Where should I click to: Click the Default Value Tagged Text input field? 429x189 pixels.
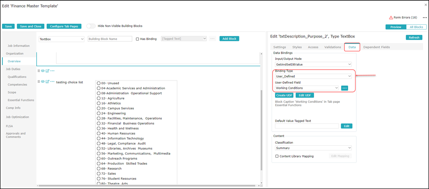pyautogui.click(x=307, y=126)
